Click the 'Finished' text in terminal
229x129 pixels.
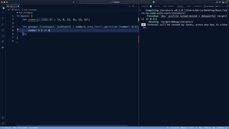[x=153, y=16]
